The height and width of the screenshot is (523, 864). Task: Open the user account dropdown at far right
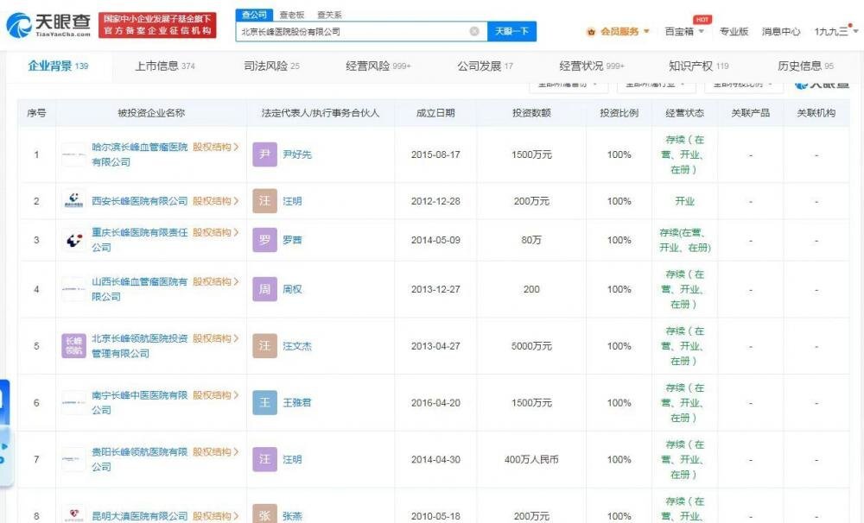coord(835,32)
